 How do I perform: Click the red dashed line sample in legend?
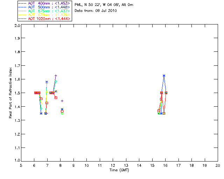pos(22,19)
